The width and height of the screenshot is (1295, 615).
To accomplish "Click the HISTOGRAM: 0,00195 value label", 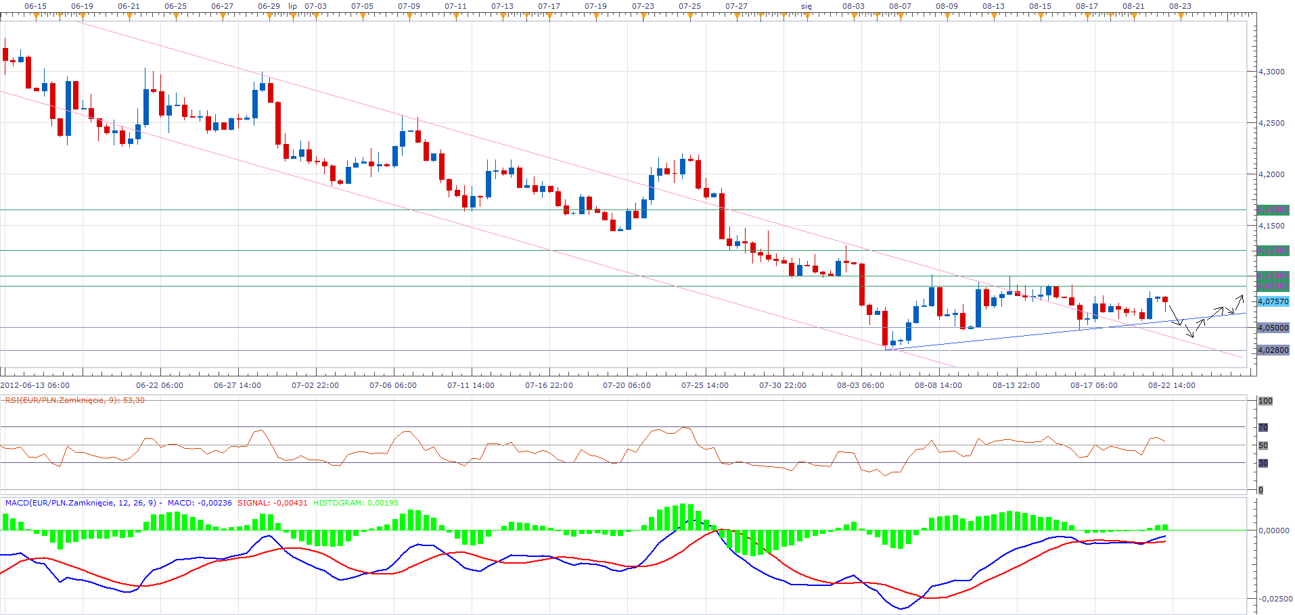I will (356, 503).
